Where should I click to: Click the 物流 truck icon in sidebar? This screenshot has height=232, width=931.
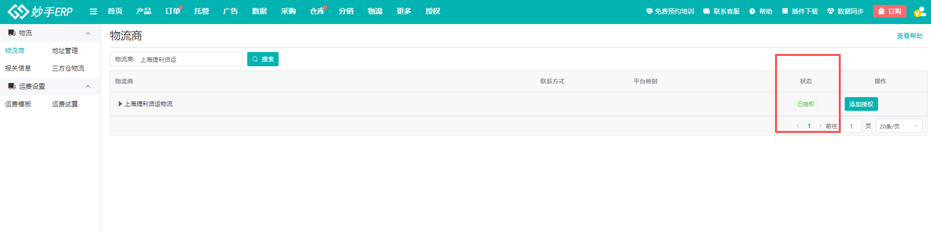(12, 33)
